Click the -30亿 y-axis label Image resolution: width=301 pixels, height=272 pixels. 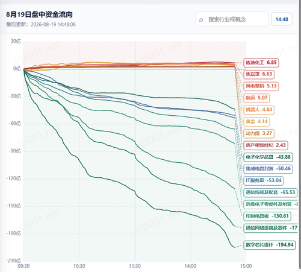tap(14, 96)
